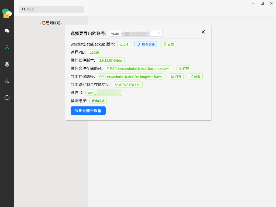The width and height of the screenshot is (276, 207).
Task: Select the green contacts person icon
Action: (7, 47)
